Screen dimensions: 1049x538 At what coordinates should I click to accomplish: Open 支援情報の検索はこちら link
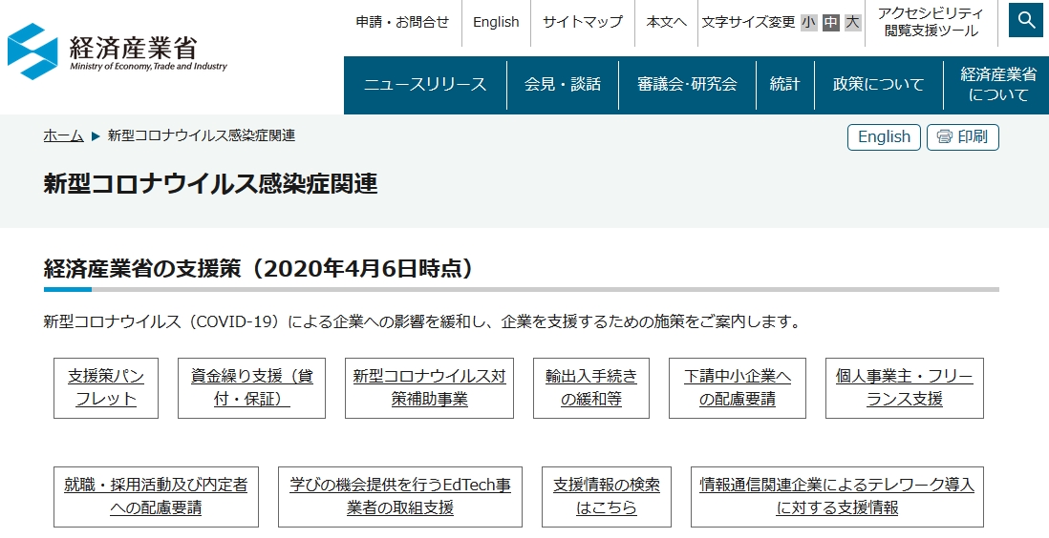click(607, 497)
